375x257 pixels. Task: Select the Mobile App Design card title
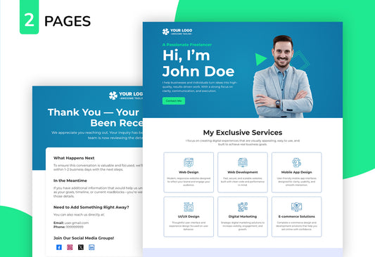click(297, 172)
